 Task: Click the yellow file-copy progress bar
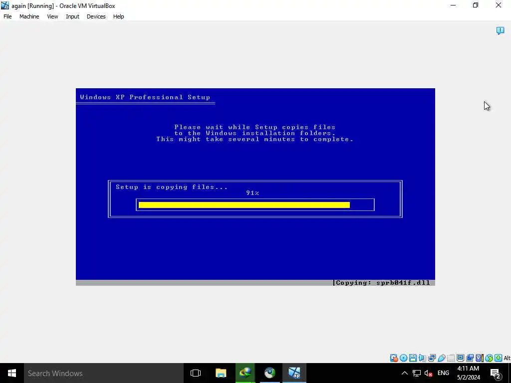244,205
